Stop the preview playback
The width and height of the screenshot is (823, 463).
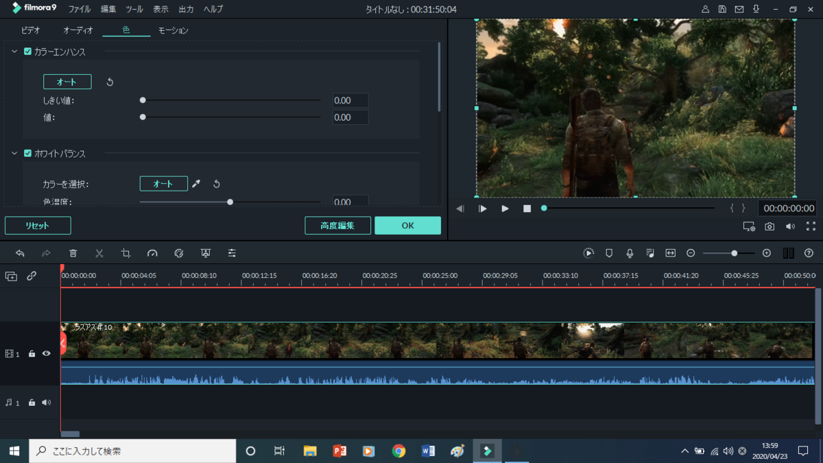[x=527, y=209]
